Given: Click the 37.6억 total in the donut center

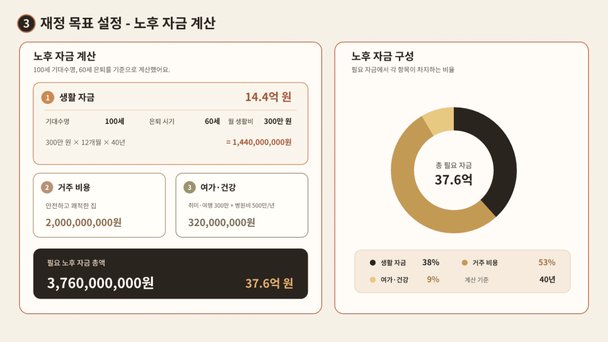Looking at the screenshot, I should (x=453, y=179).
